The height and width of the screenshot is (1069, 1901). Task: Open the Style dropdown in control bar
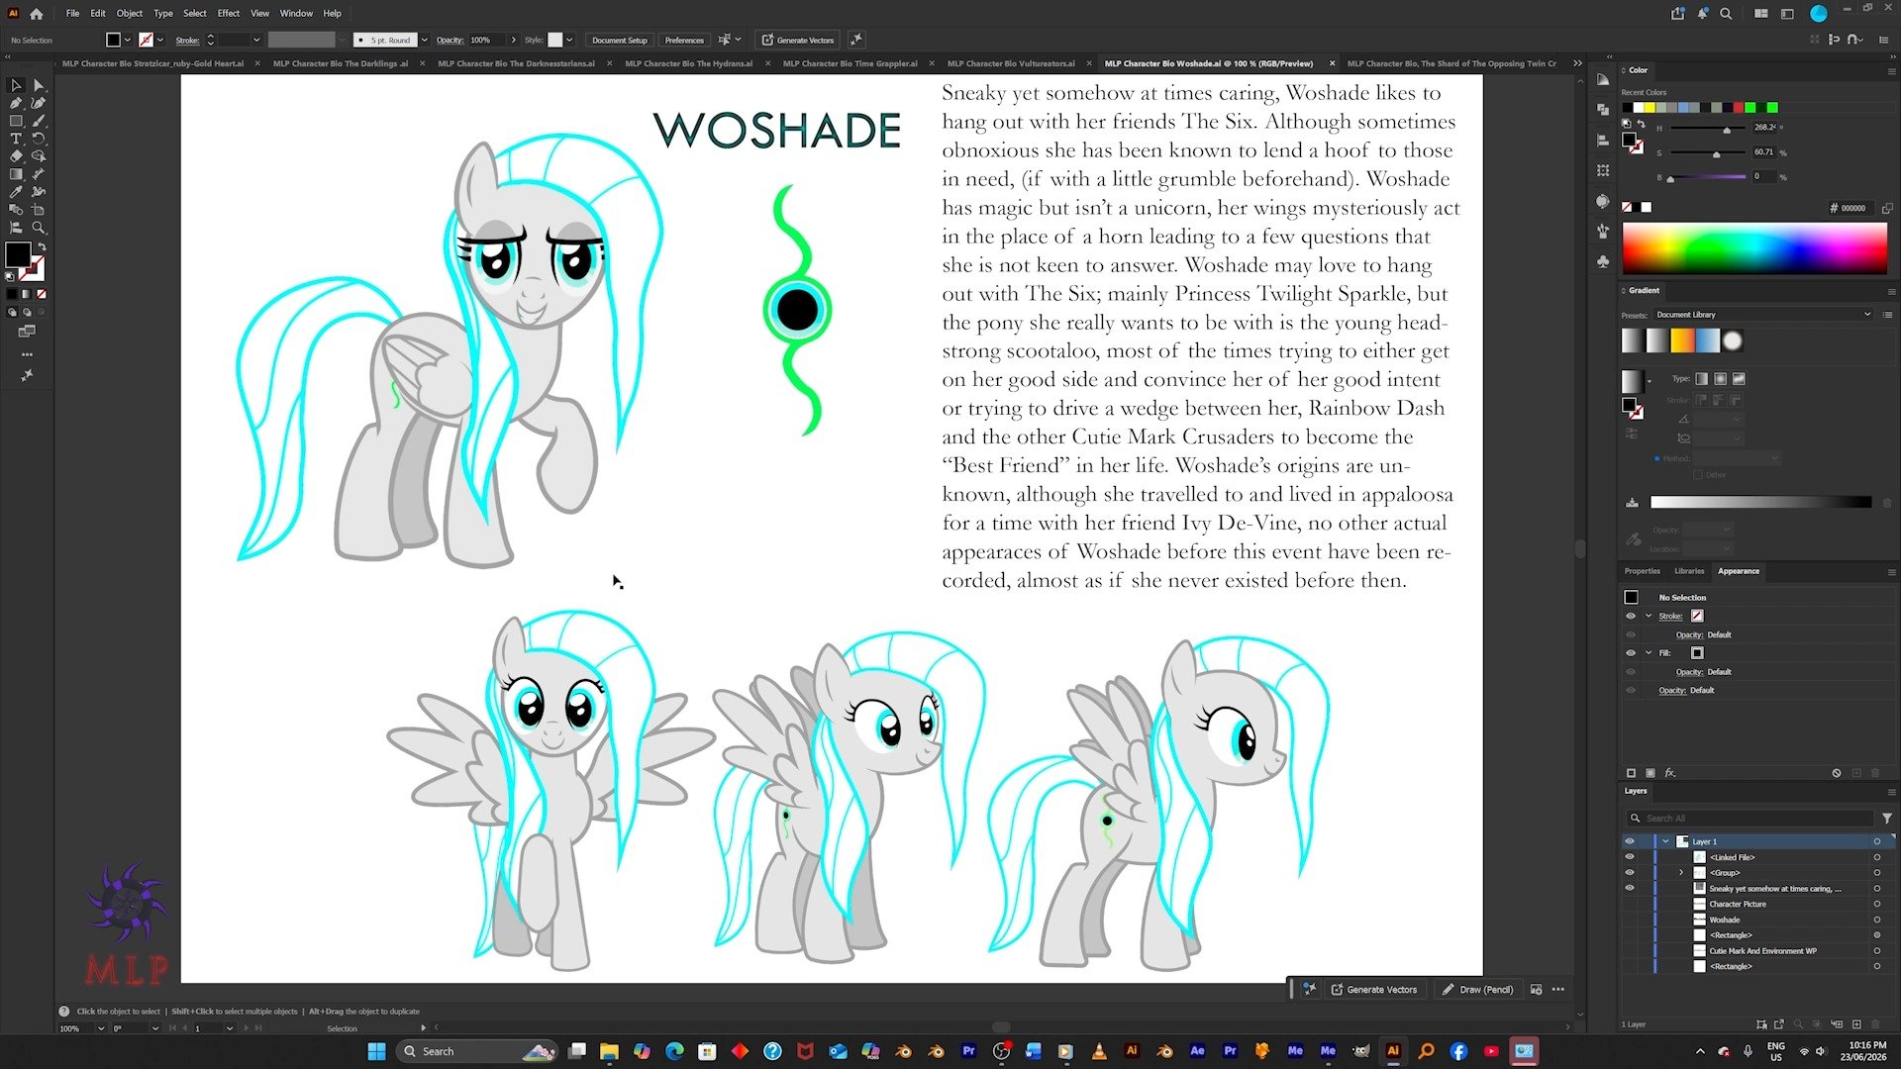[x=569, y=41]
